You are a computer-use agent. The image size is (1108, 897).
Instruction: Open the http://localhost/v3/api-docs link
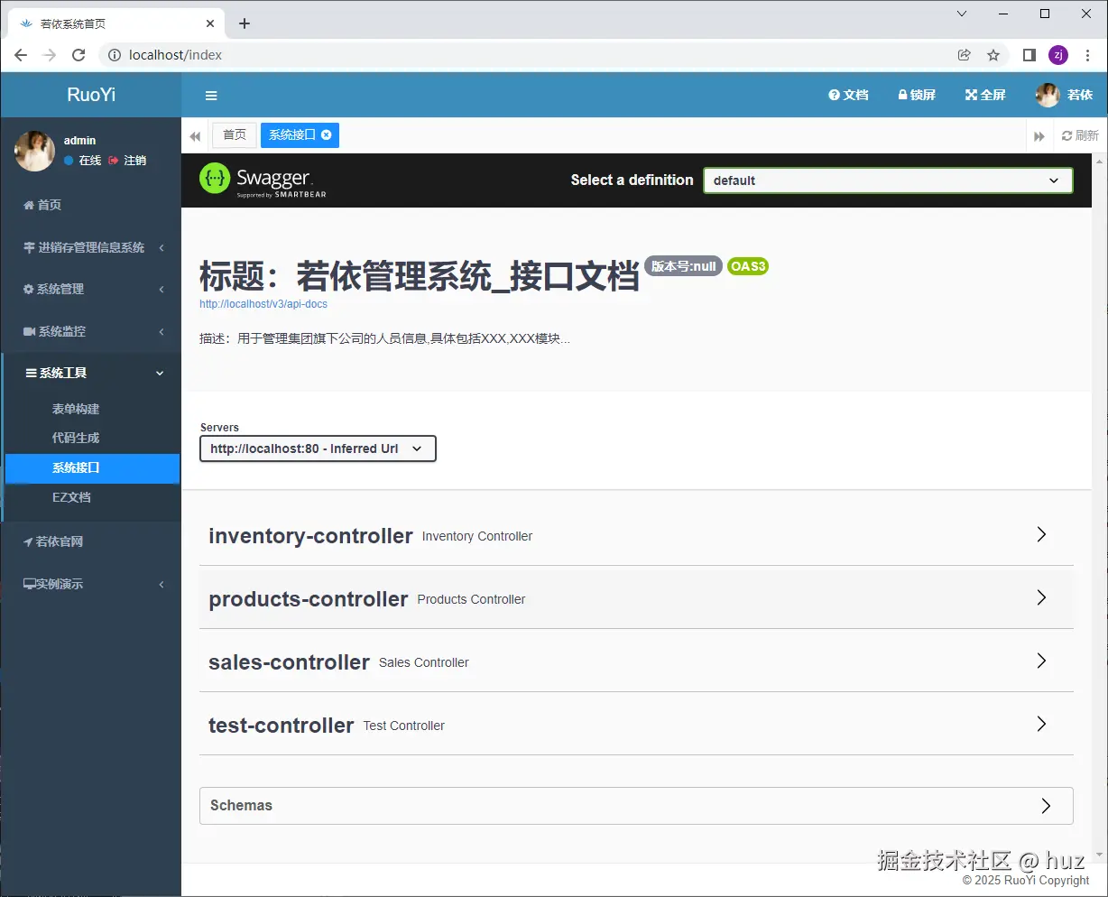263,304
